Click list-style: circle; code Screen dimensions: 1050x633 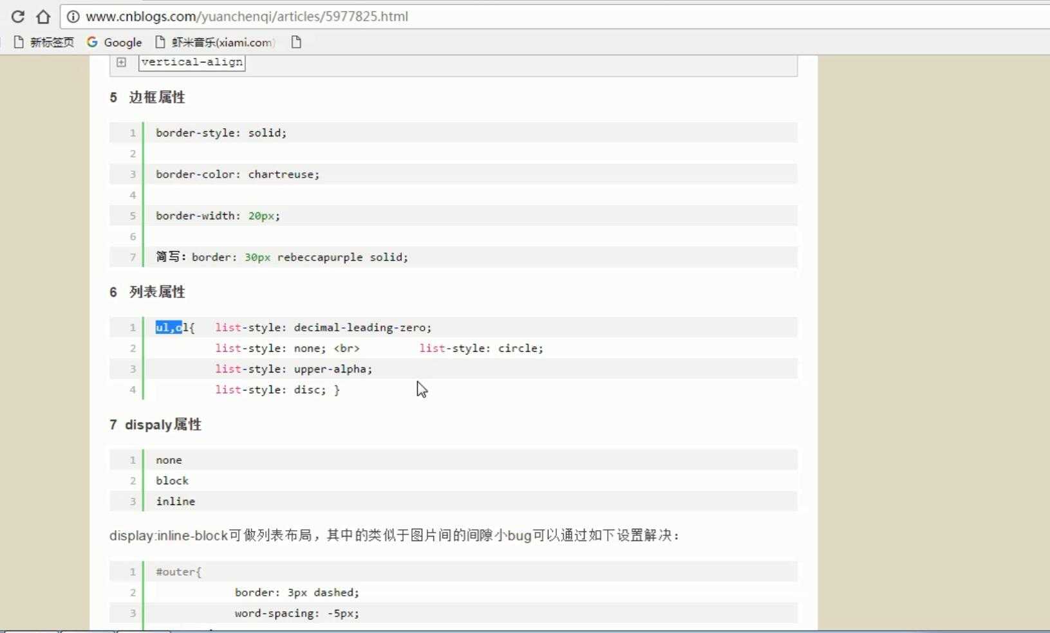pos(481,348)
